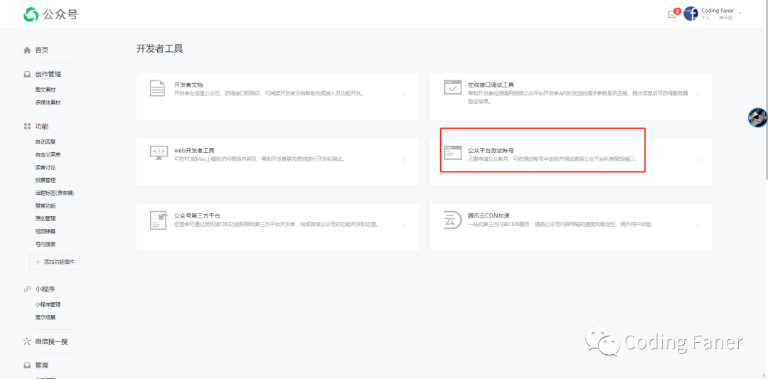Image resolution: width=768 pixels, height=379 pixels.
Task: Click the 开发者文档 document icon
Action: 157,87
